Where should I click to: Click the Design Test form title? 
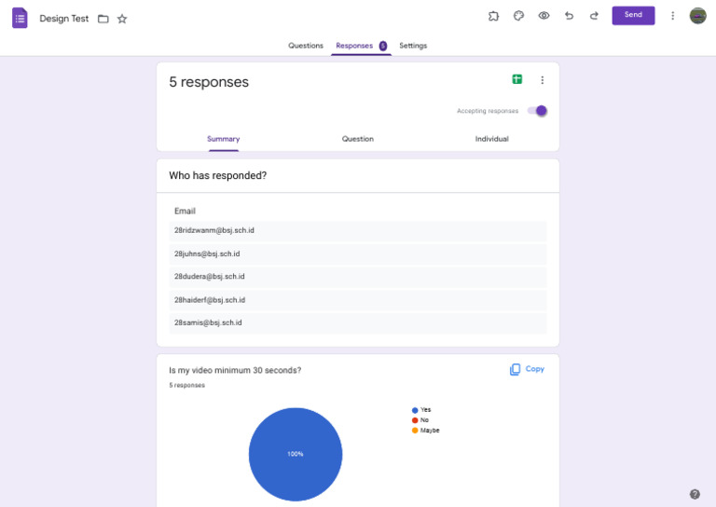[x=64, y=19]
